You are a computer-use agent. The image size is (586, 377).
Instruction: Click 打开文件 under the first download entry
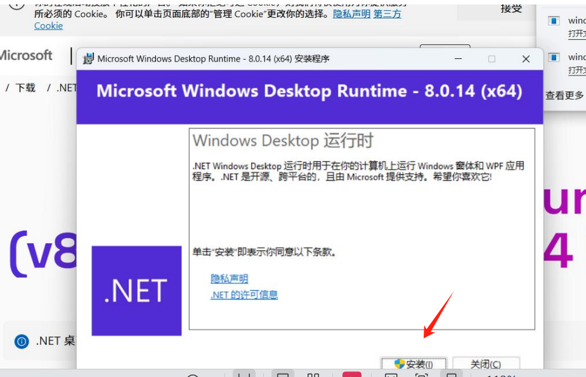[577, 34]
